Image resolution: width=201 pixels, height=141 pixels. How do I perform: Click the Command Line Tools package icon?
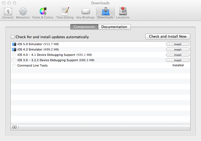(x=14, y=66)
